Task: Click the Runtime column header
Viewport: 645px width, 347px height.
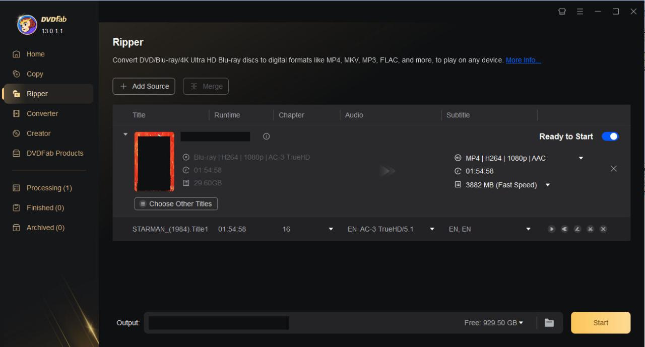Action: 227,115
